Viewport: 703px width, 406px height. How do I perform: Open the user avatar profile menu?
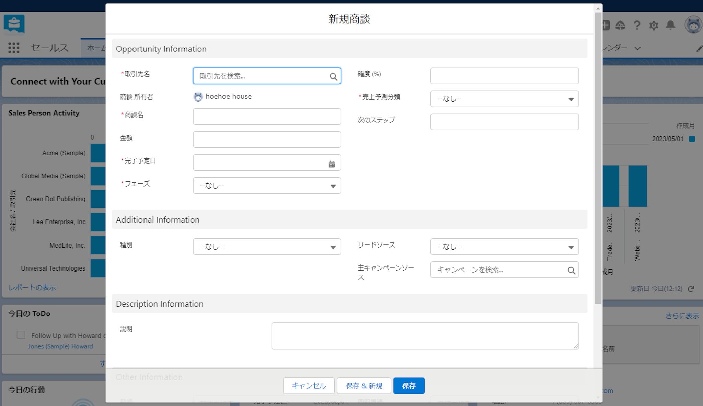693,25
